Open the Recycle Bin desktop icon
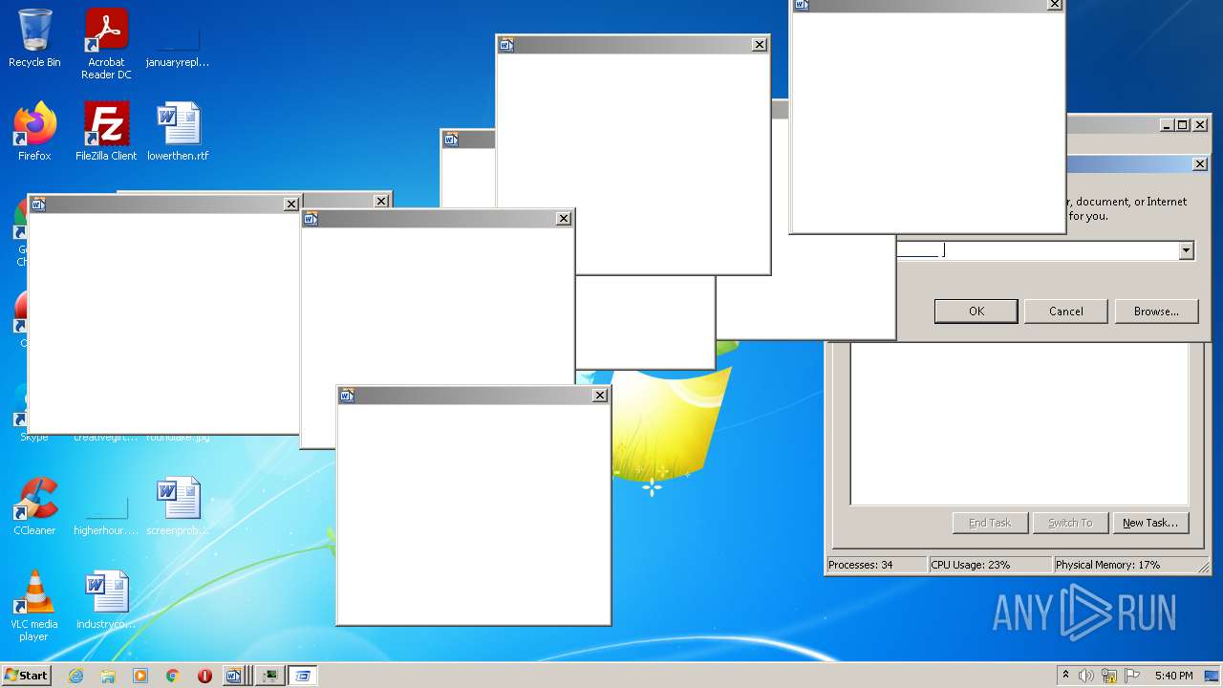 point(34,39)
